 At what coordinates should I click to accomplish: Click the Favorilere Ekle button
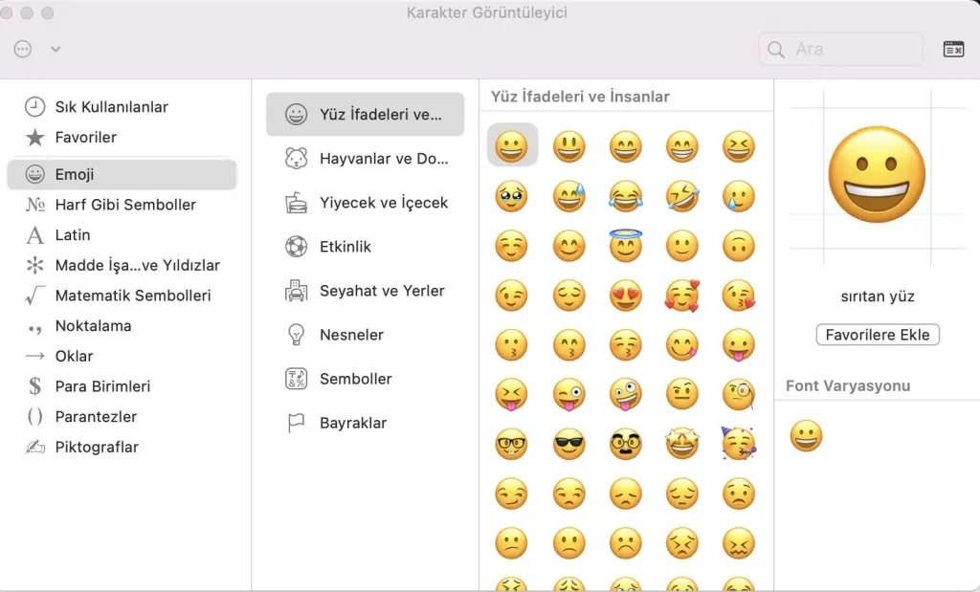point(878,335)
